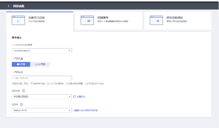Click help icon beside 委托名称

pos(24,91)
